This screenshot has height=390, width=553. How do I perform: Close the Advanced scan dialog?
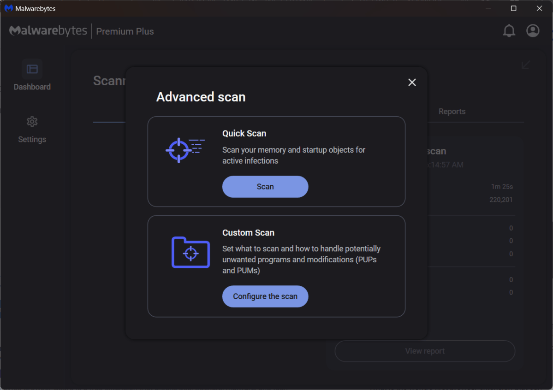(x=412, y=83)
